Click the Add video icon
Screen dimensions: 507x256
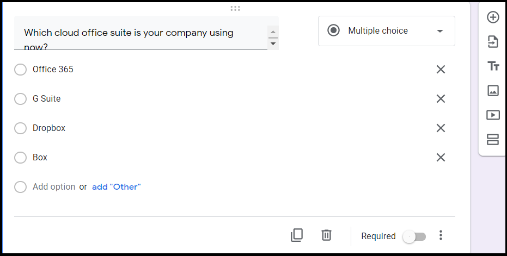coord(493,115)
